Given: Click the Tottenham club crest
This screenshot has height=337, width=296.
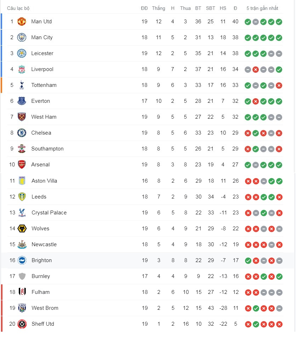Looking at the screenshot, I should [x=22, y=85].
